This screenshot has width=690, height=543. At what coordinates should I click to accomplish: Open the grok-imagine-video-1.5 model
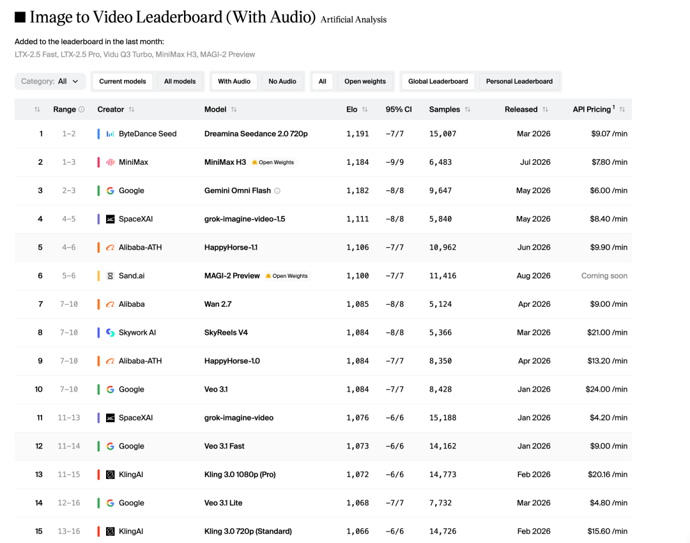coord(245,219)
